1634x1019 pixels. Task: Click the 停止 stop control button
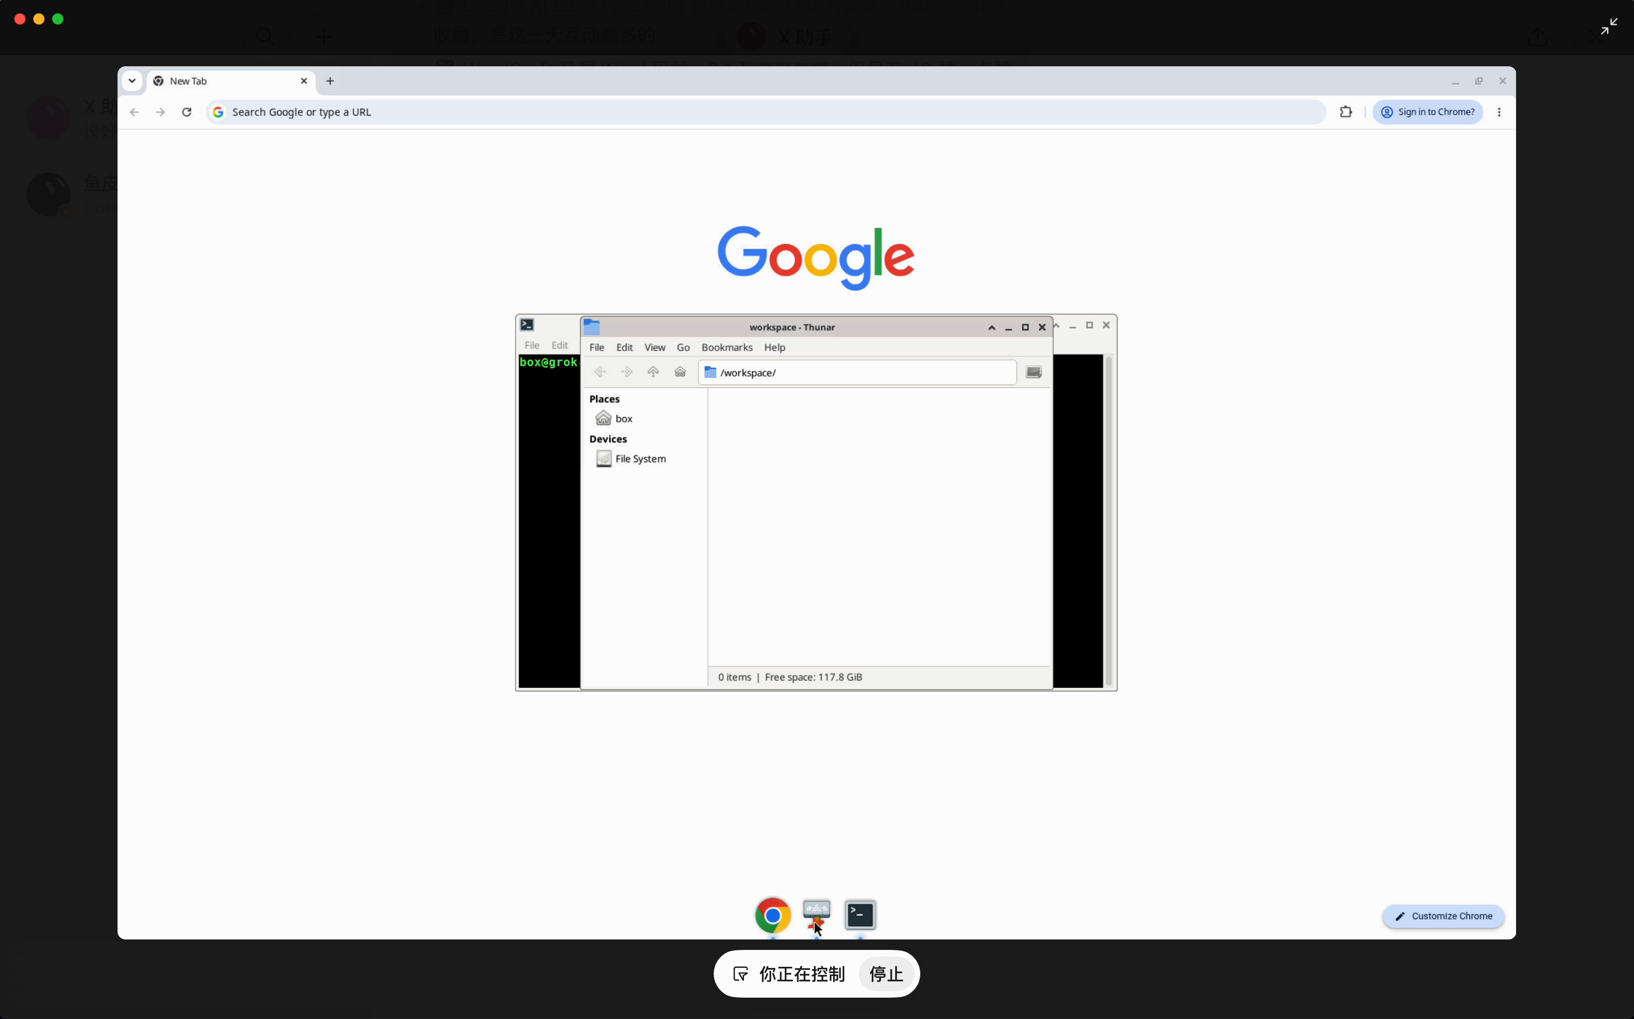click(x=885, y=974)
